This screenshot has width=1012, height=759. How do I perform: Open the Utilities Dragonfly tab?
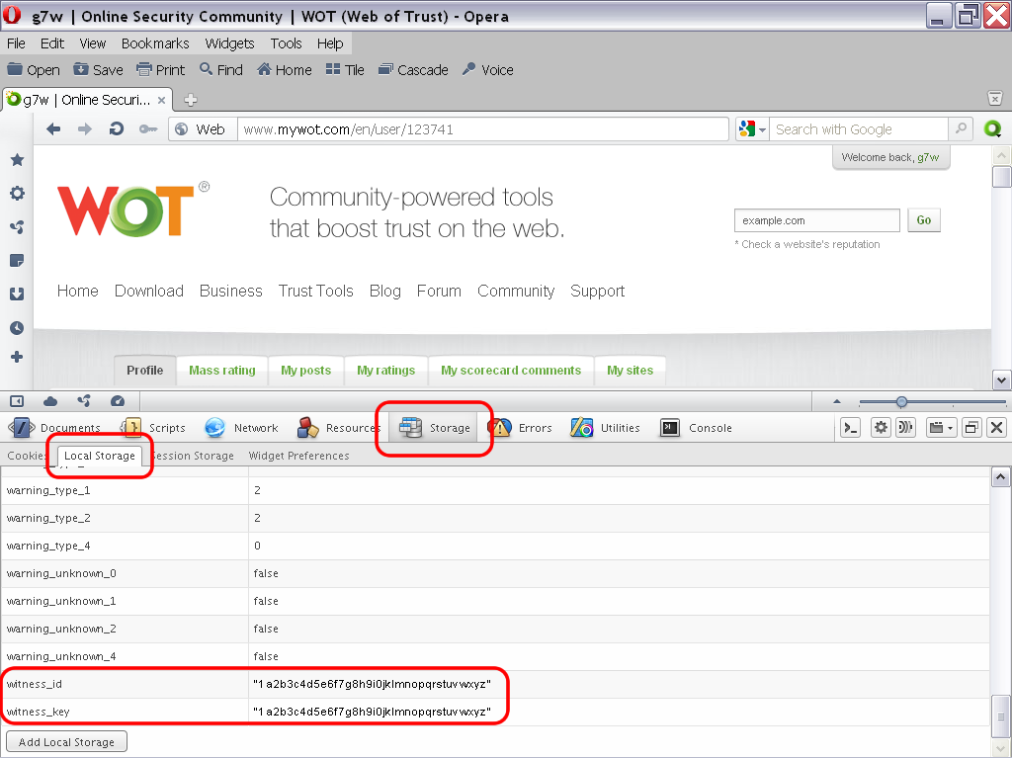[605, 427]
